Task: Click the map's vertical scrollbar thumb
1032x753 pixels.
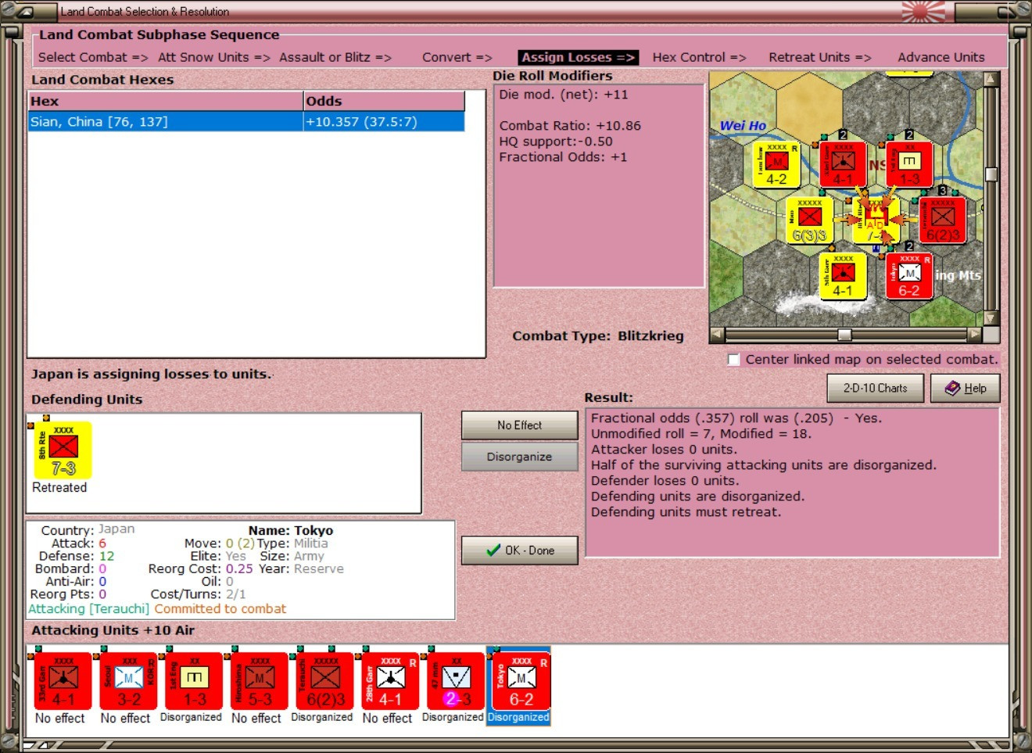Action: click(x=991, y=174)
